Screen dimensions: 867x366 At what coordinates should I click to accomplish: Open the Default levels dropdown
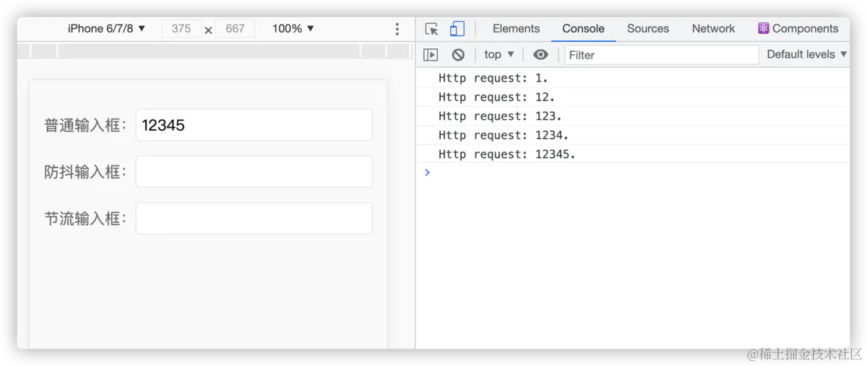click(x=806, y=54)
